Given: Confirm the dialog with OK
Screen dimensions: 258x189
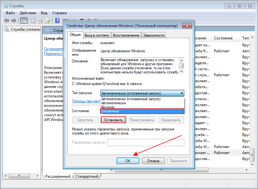Looking at the screenshot, I should [x=128, y=161].
